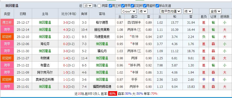The height and width of the screenshot is (98, 232).
Task: Click the handicap 四/四球半
Action: pyautogui.click(x=134, y=22)
